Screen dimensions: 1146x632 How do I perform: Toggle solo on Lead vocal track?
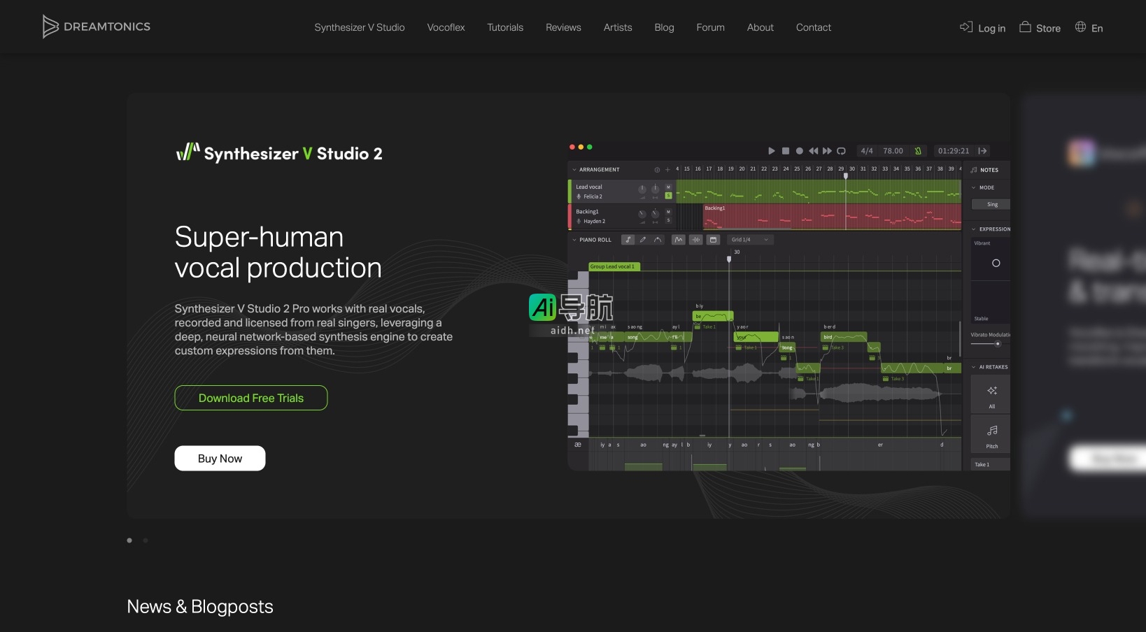(668, 196)
